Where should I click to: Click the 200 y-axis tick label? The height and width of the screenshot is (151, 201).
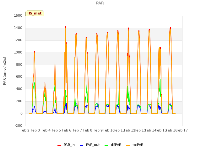pos(19,101)
